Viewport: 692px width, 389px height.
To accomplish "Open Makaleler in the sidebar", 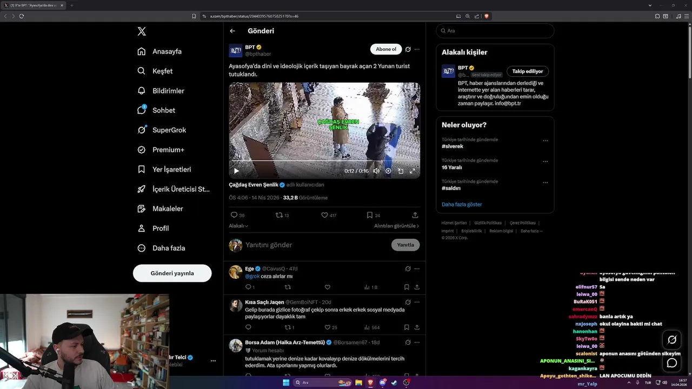I will point(160,209).
